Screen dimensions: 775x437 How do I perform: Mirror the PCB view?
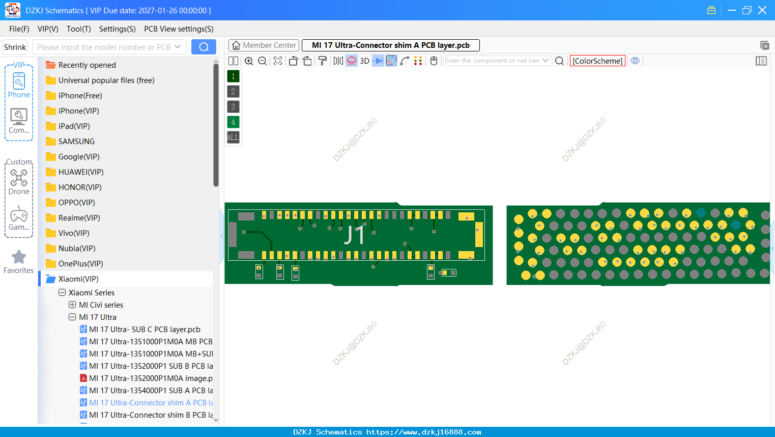coord(338,61)
